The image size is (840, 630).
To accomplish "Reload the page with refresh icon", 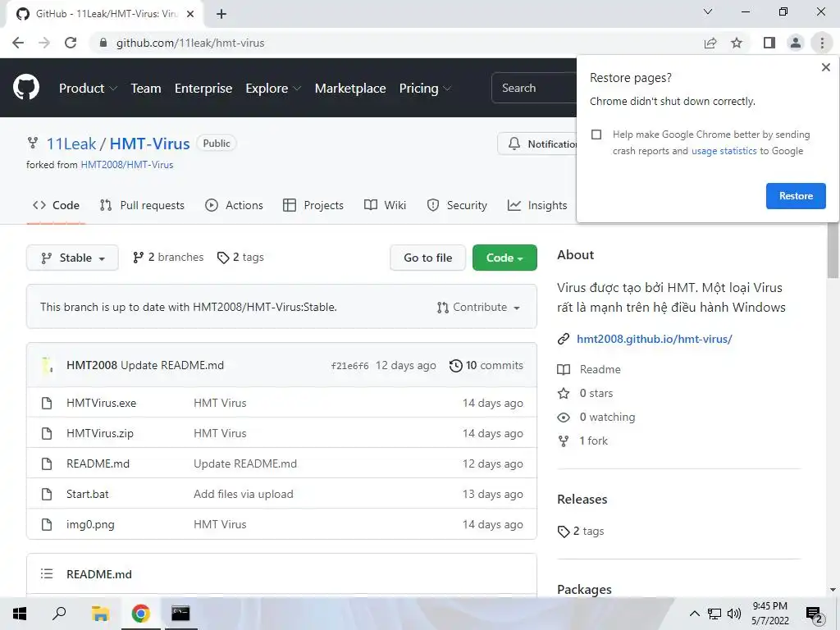I will click(71, 43).
